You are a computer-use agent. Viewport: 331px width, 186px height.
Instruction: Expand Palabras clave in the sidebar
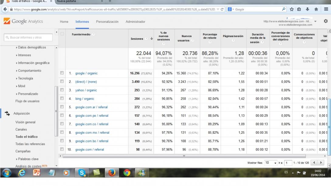[x=27, y=159]
